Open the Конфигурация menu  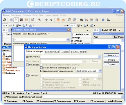tap(51, 15)
